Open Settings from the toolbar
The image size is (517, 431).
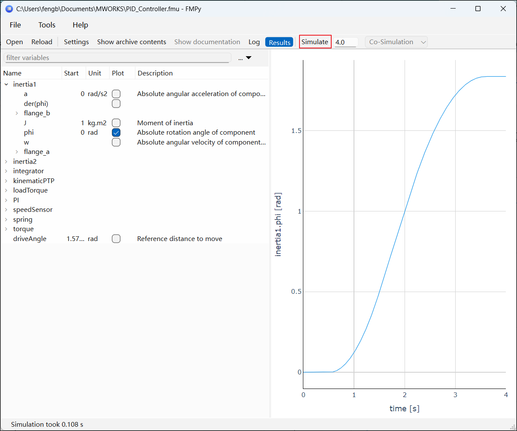(x=76, y=42)
